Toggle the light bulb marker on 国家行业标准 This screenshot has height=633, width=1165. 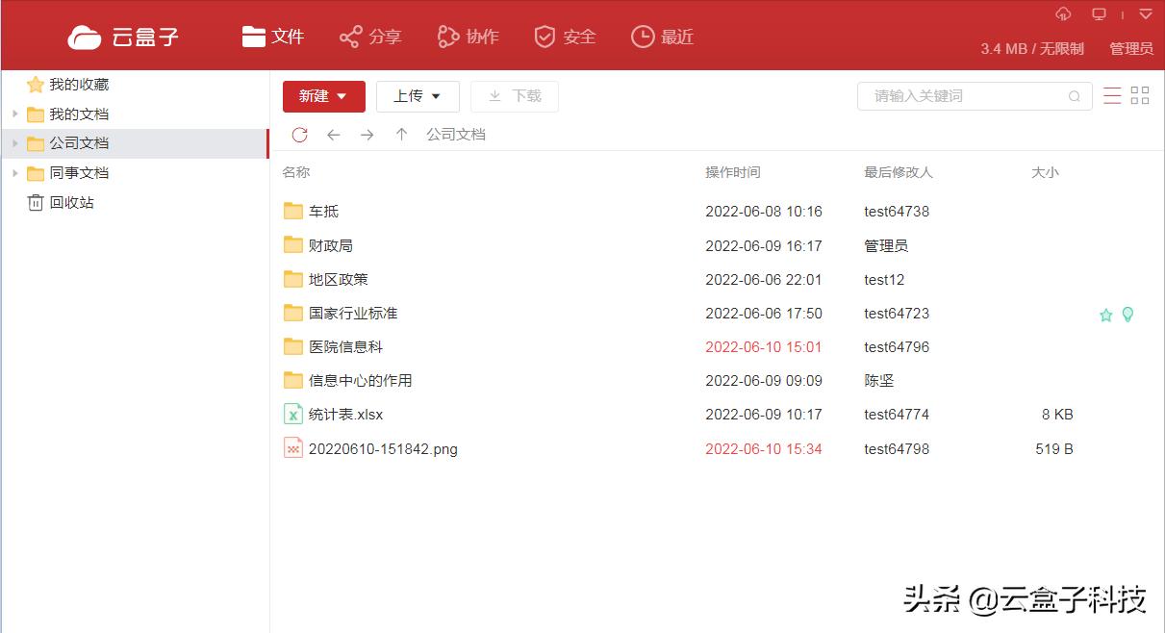[1127, 314]
